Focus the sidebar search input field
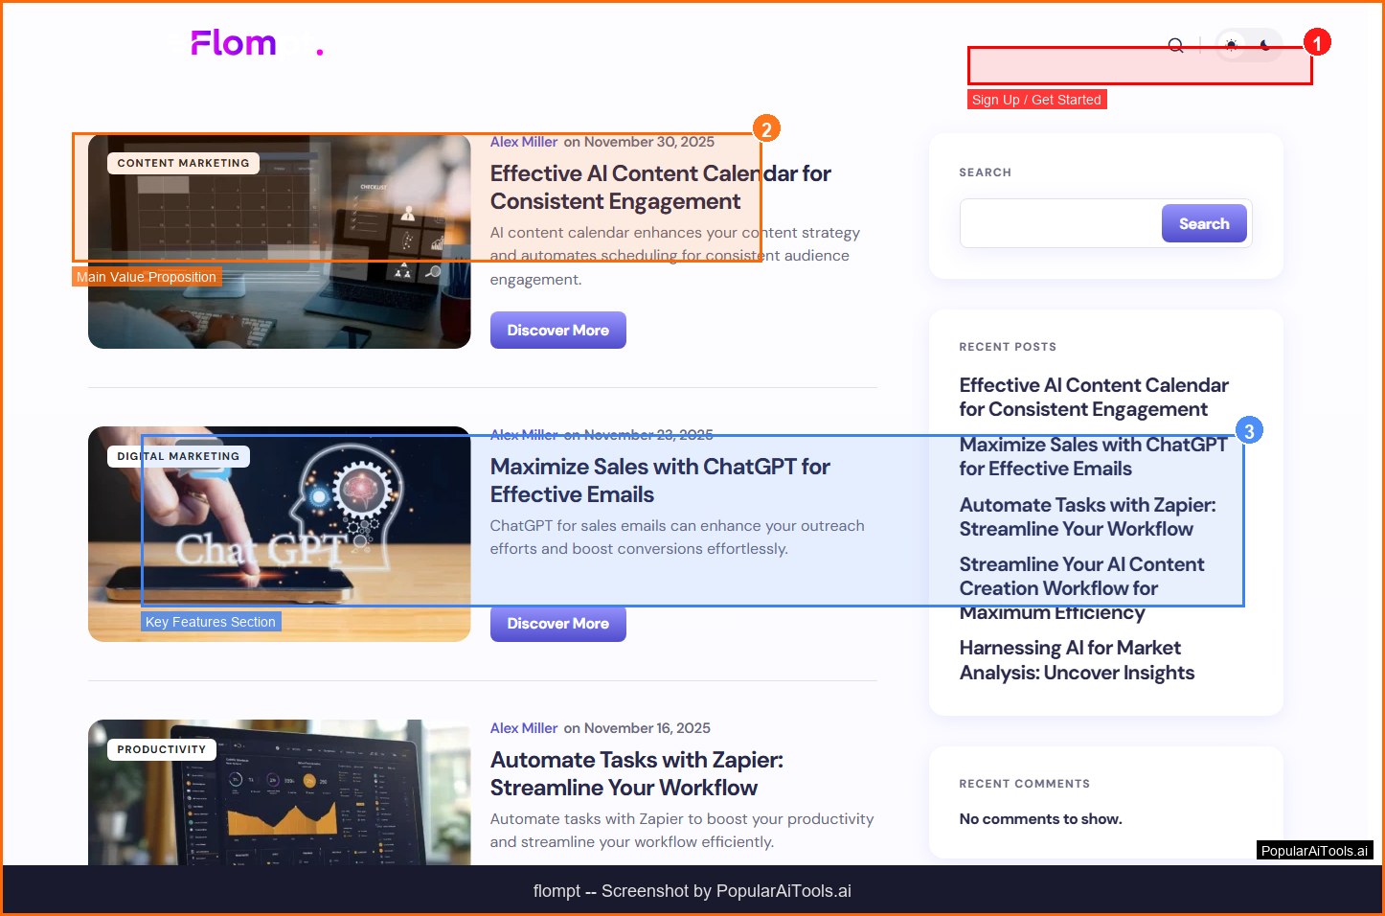 click(x=1060, y=223)
